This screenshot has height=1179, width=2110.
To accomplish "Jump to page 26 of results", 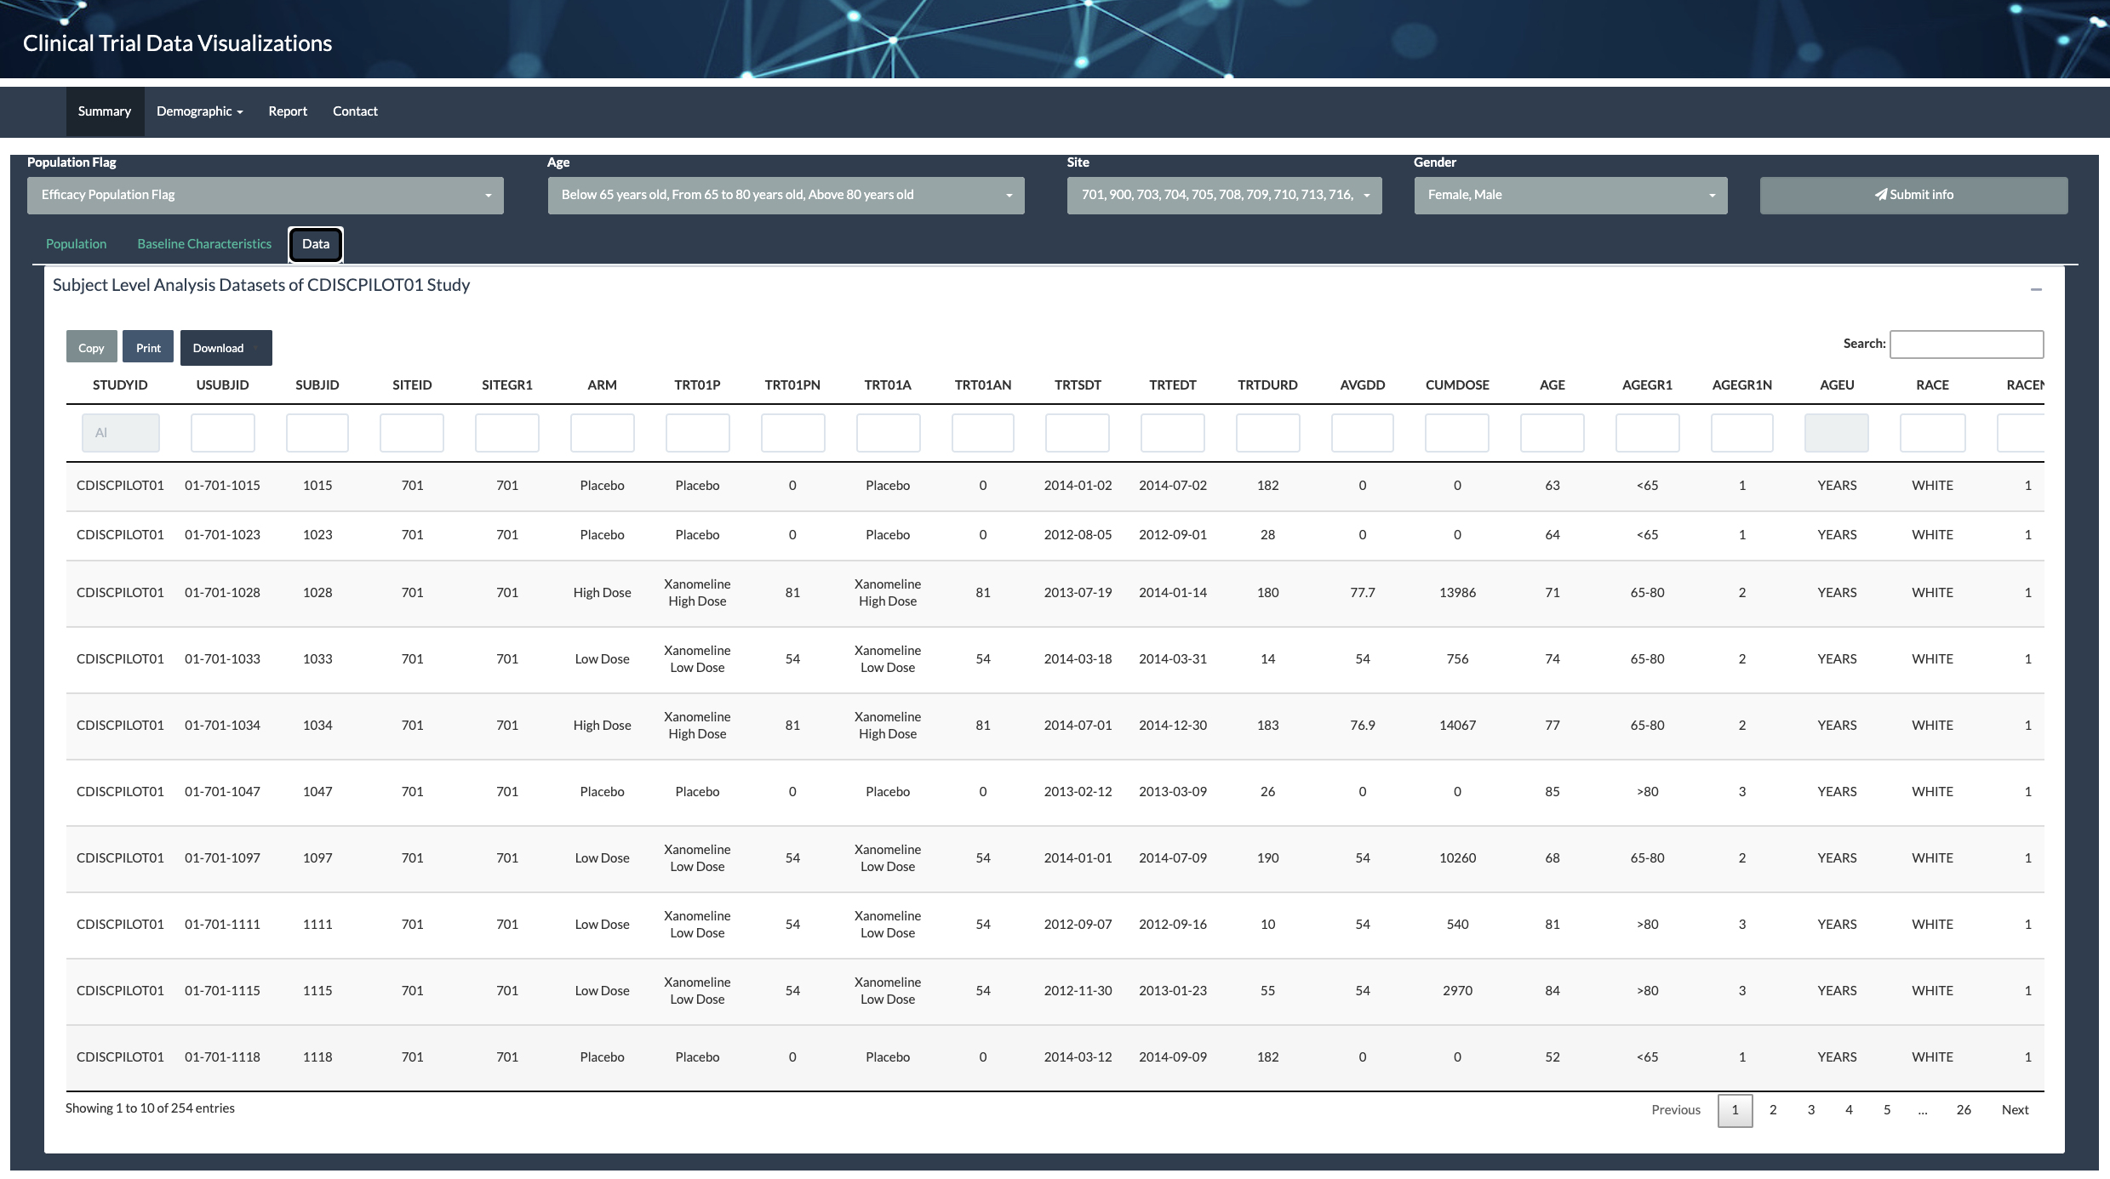I will click(x=1963, y=1110).
